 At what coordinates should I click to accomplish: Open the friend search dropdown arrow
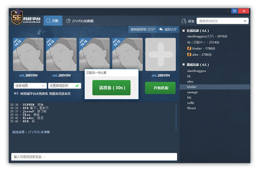coord(245,21)
